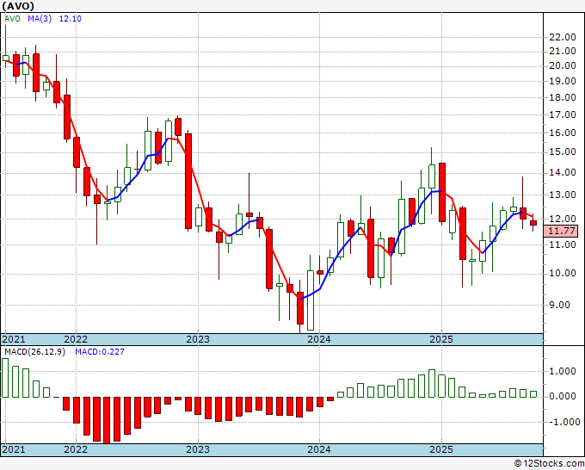
Task: Click the MACD:0.227 value label
Action: pyautogui.click(x=100, y=352)
